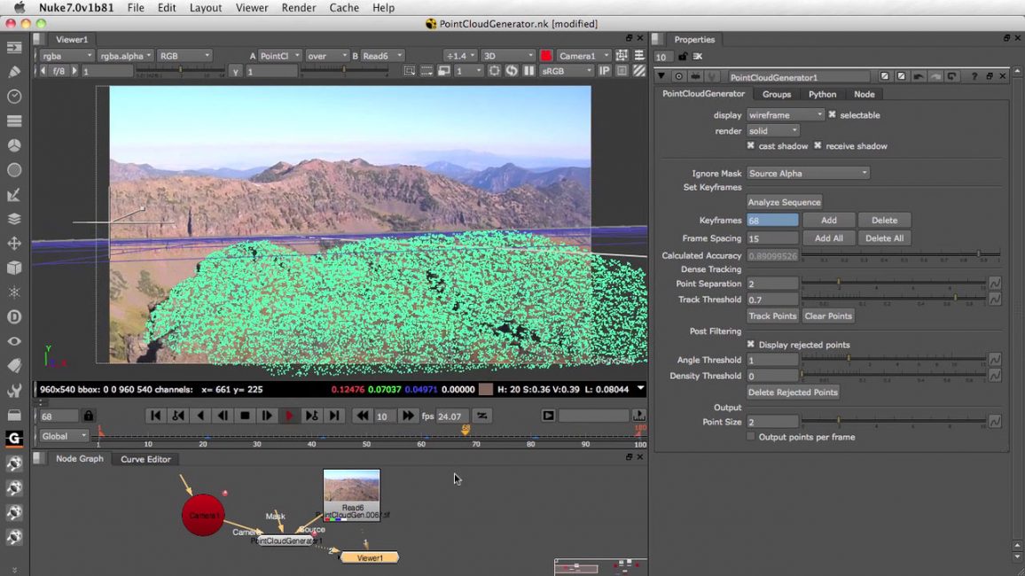Screen dimensions: 1025x576
Task: Stop playback with the stop button
Action: coord(245,416)
